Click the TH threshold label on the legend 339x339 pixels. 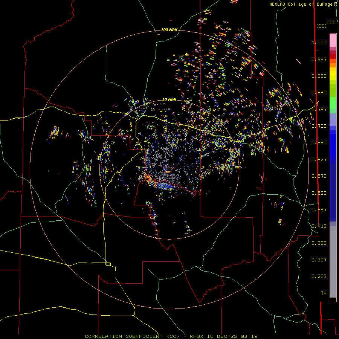tap(324, 293)
